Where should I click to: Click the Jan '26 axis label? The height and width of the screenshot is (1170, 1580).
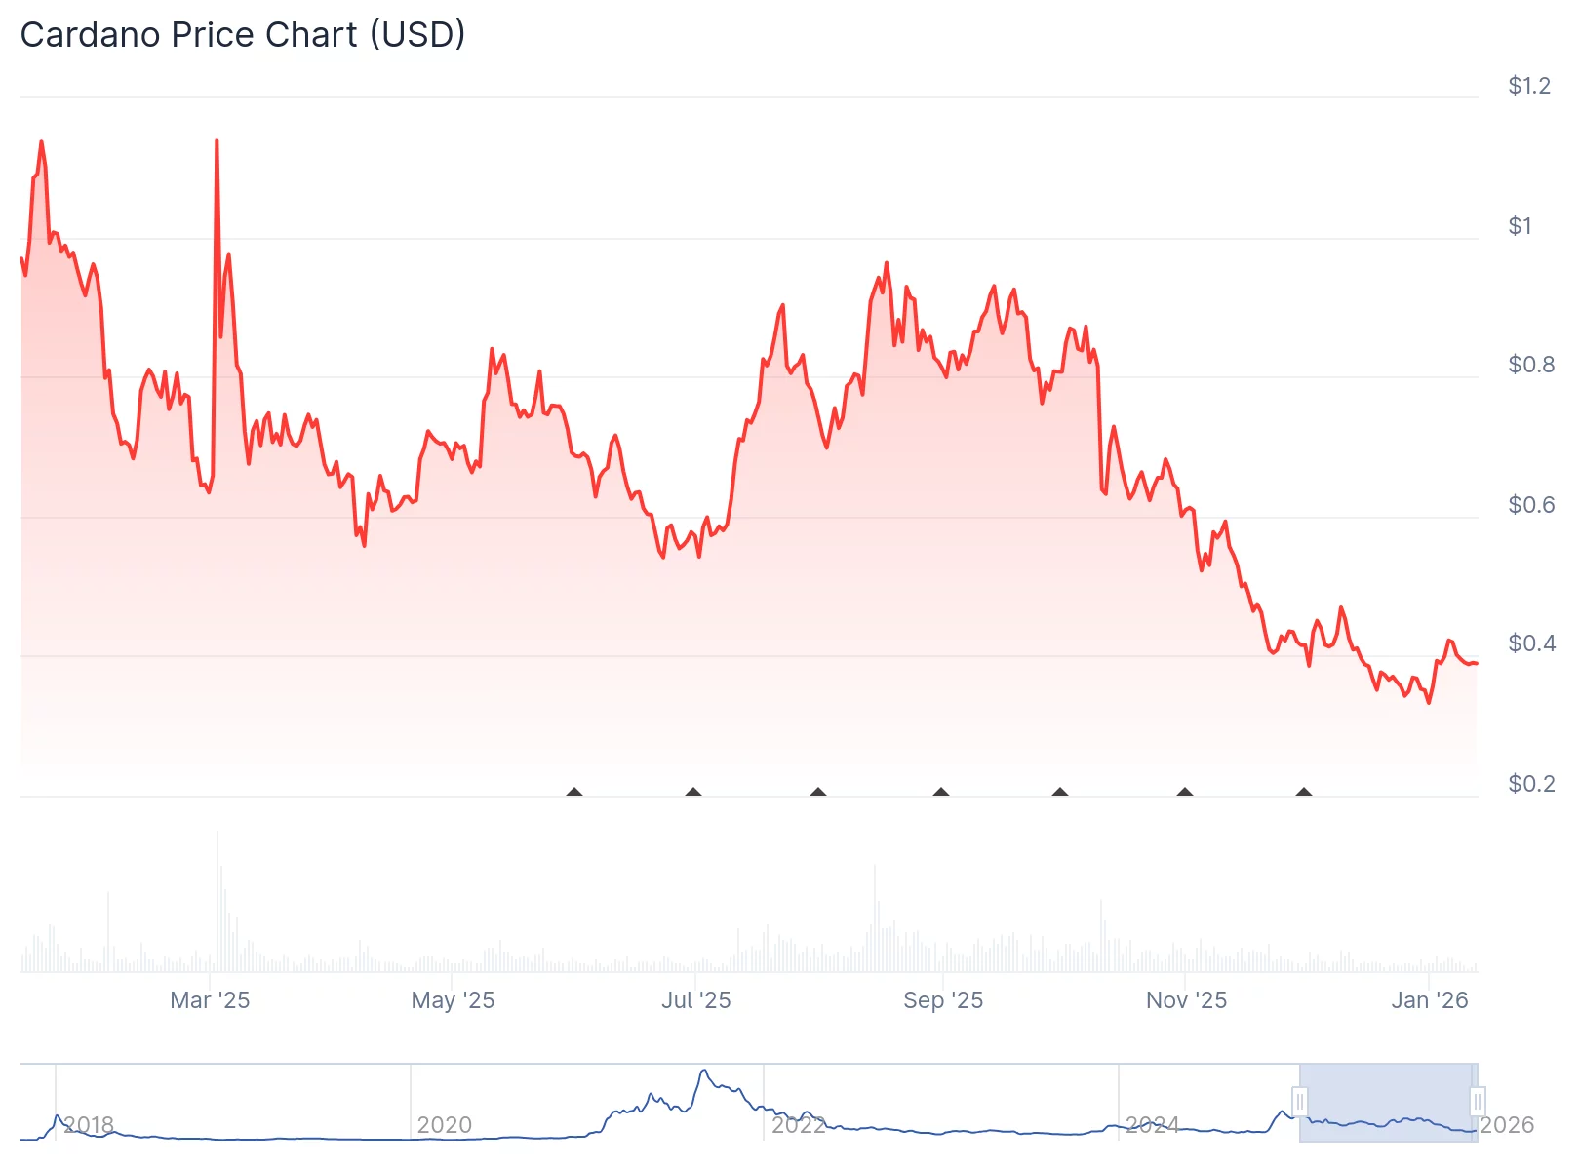point(1430,999)
